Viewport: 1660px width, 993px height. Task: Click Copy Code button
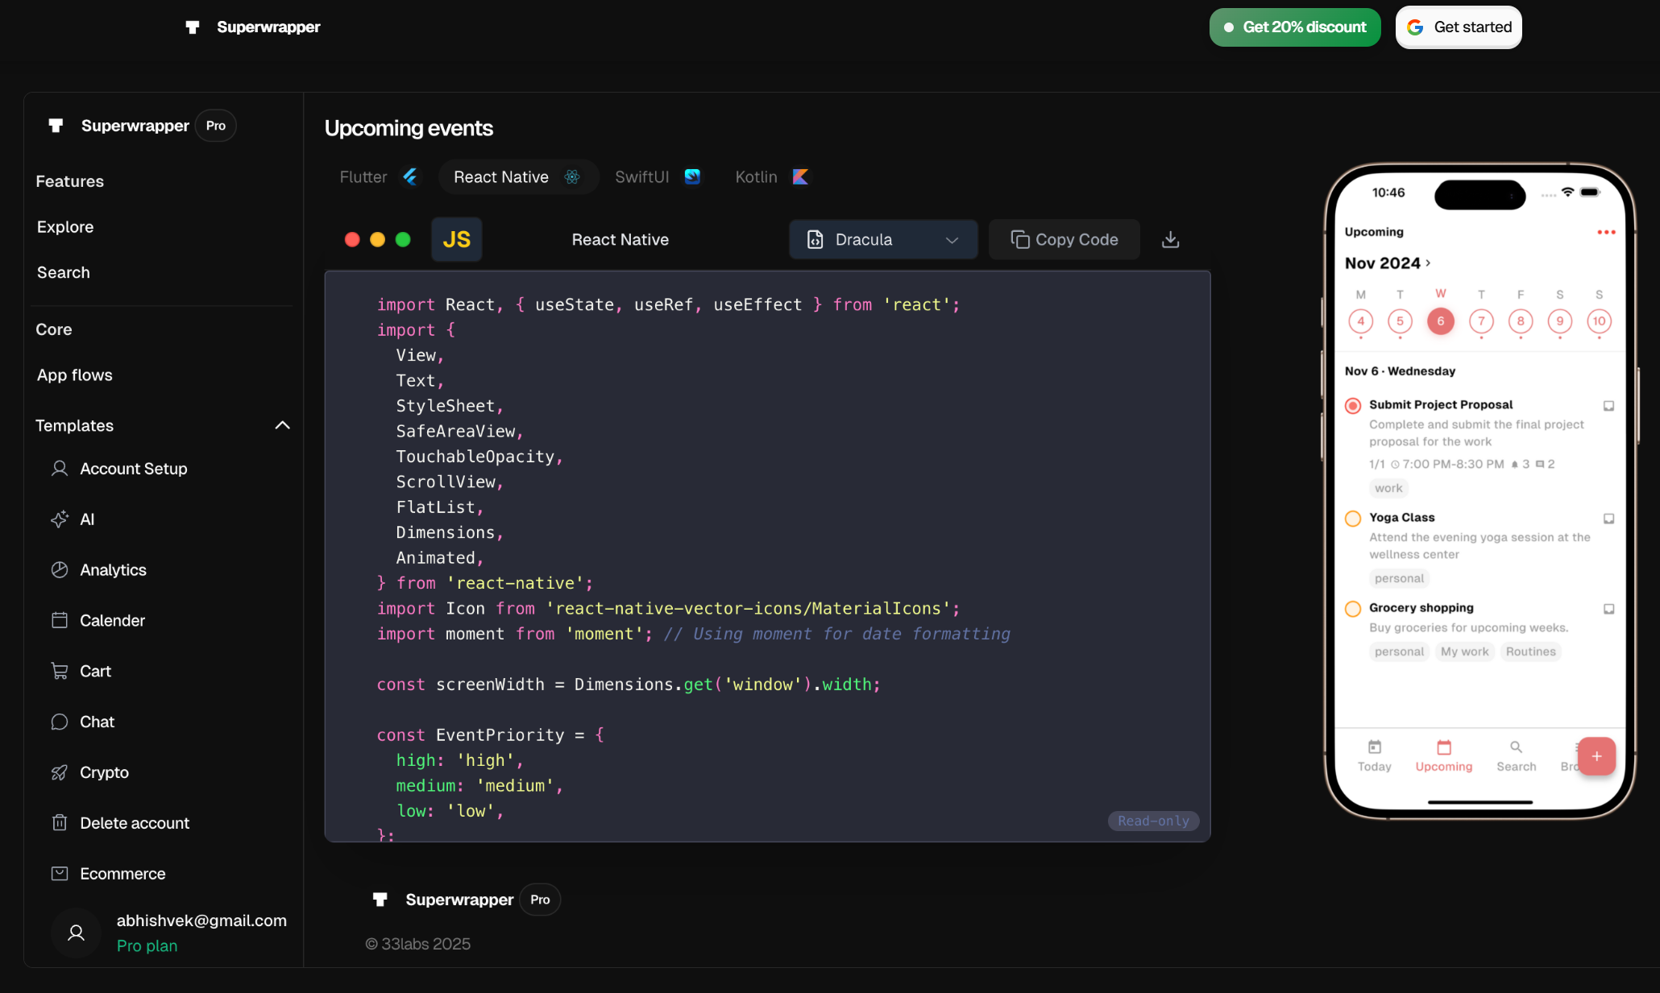pos(1064,239)
